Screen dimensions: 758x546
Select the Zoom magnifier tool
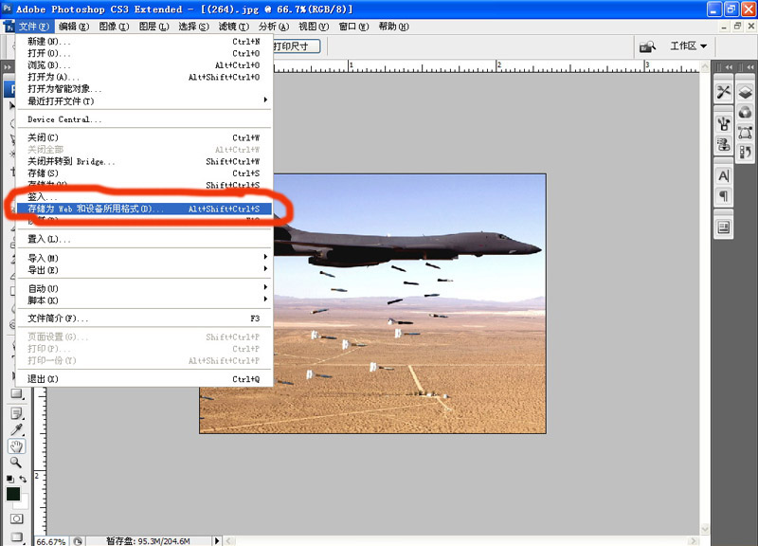(16, 463)
